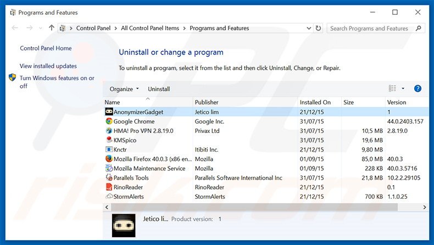Click the Mozilla Firefox icon in list
Viewport: 434px width, 245px height.
[x=109, y=159]
